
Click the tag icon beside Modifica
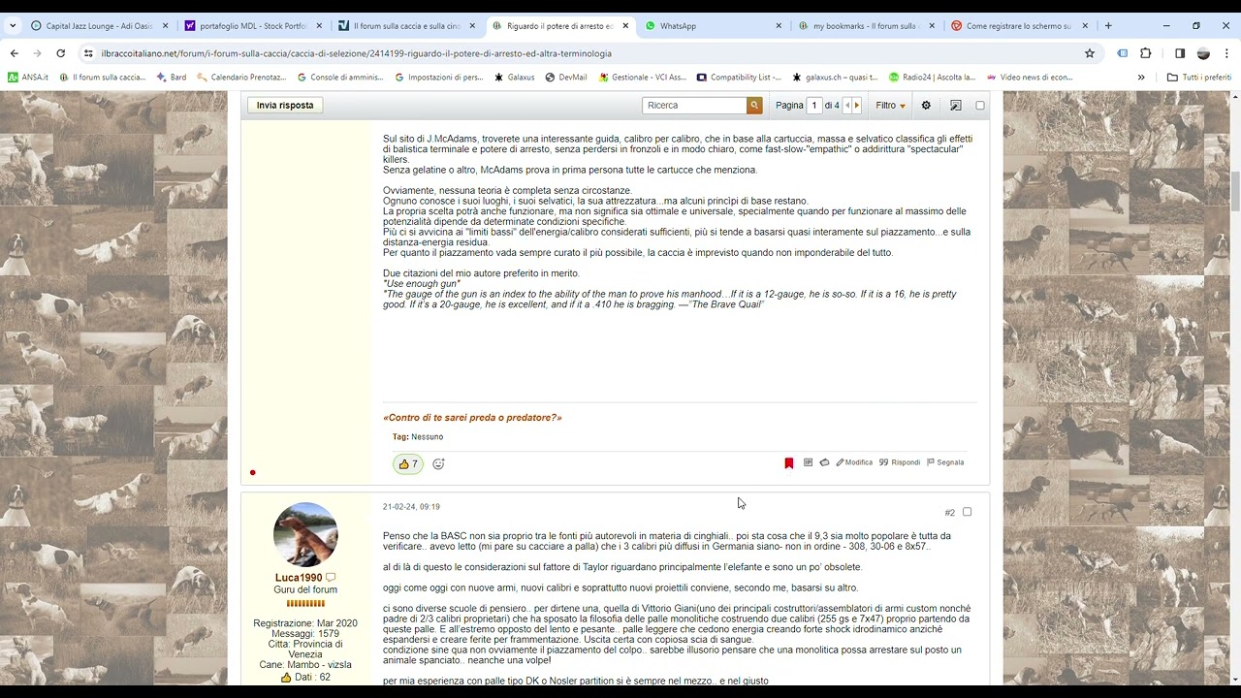(824, 462)
